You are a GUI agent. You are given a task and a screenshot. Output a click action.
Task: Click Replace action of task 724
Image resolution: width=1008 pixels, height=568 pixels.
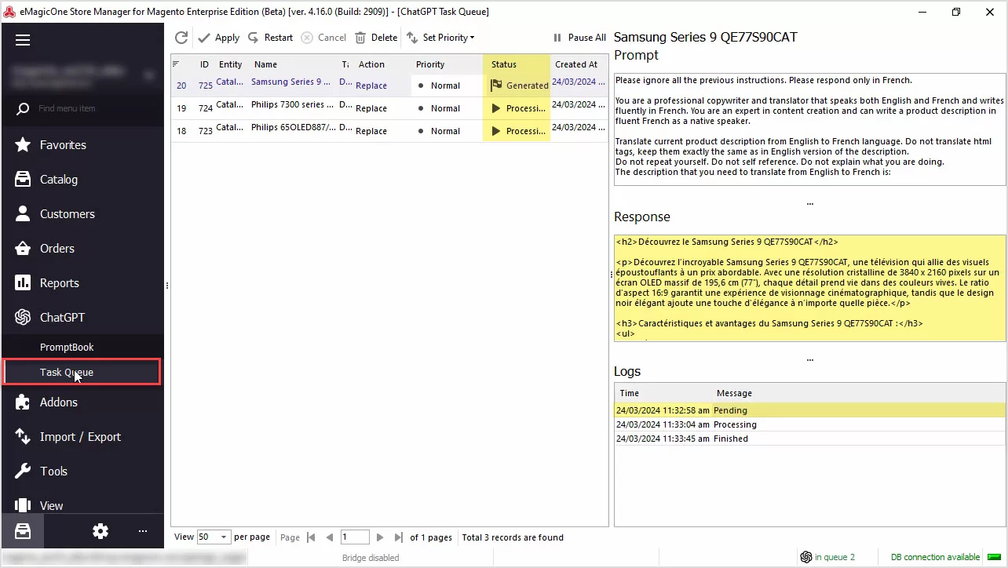pos(371,108)
